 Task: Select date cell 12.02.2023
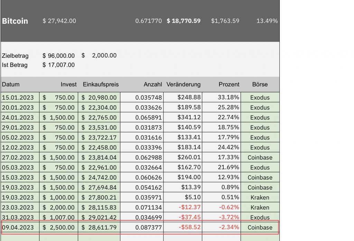click(x=20, y=147)
